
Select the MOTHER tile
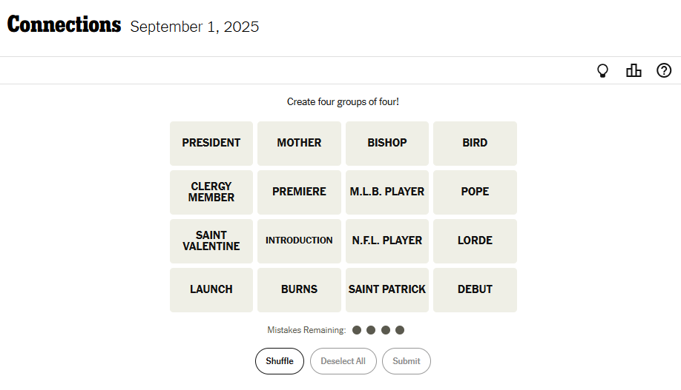tap(299, 143)
